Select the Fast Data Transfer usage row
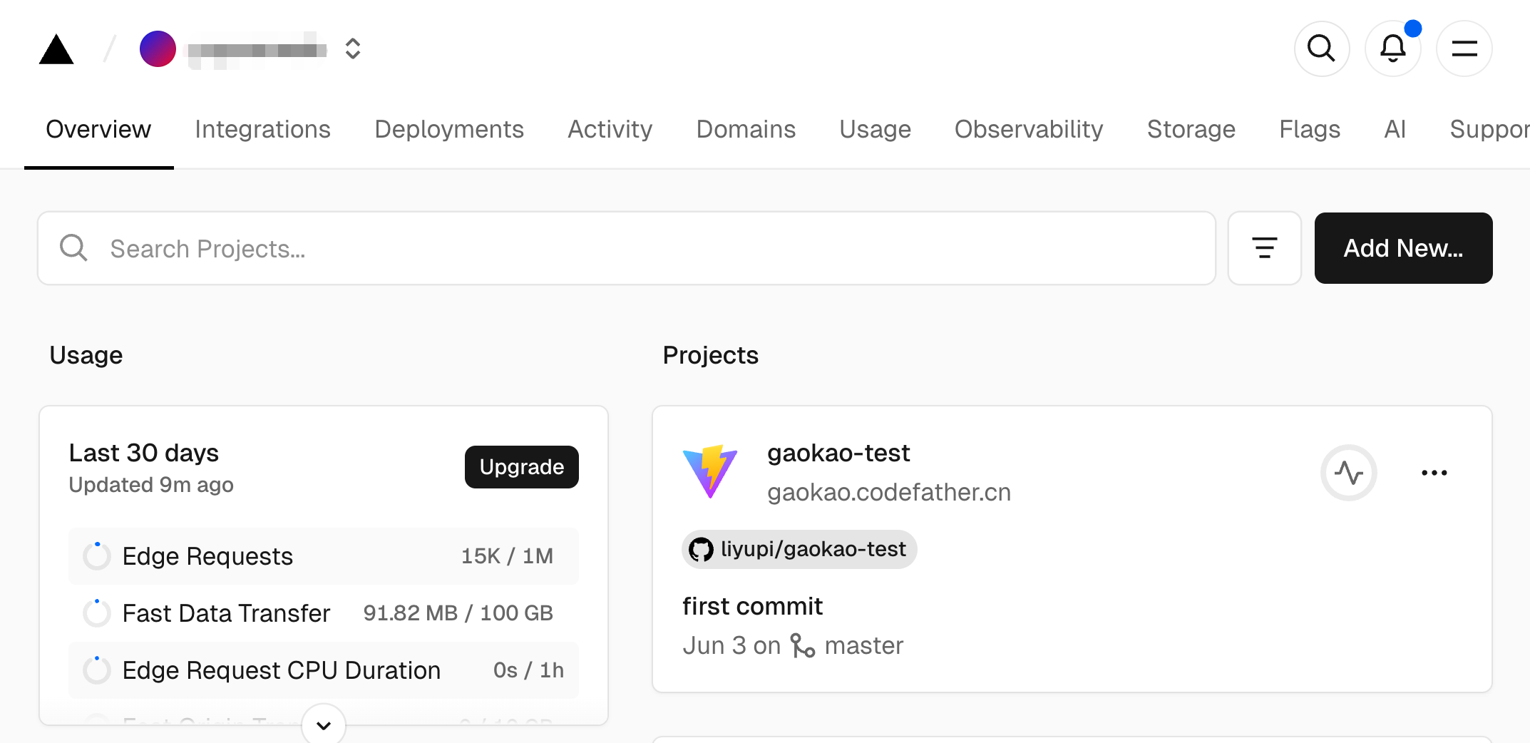Image resolution: width=1530 pixels, height=743 pixels. pos(323,613)
